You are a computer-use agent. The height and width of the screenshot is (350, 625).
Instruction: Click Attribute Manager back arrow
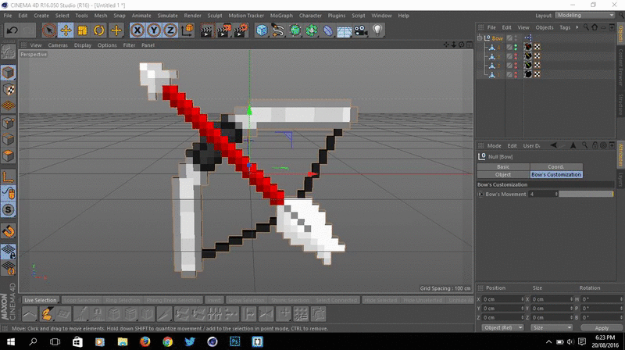point(553,145)
